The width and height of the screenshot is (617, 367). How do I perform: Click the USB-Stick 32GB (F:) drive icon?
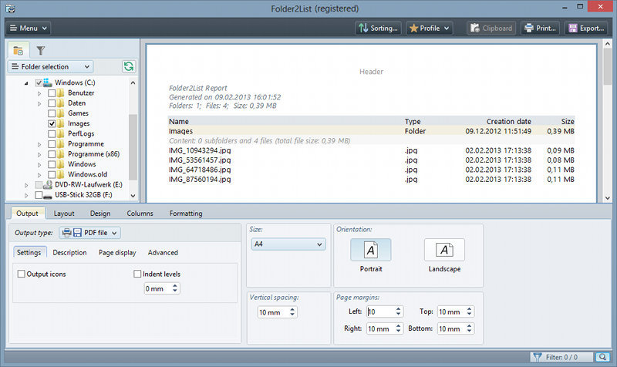pyautogui.click(x=48, y=195)
